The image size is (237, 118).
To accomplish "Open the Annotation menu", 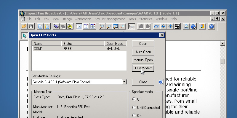I will [x=83, y=19].
